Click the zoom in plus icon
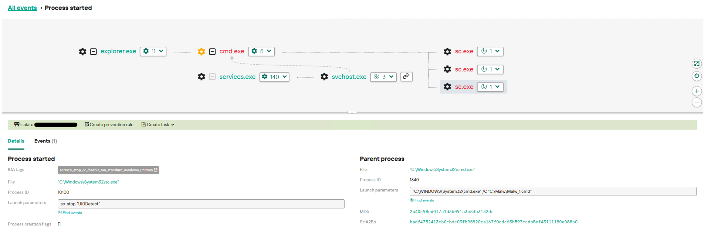The image size is (704, 233). [696, 91]
